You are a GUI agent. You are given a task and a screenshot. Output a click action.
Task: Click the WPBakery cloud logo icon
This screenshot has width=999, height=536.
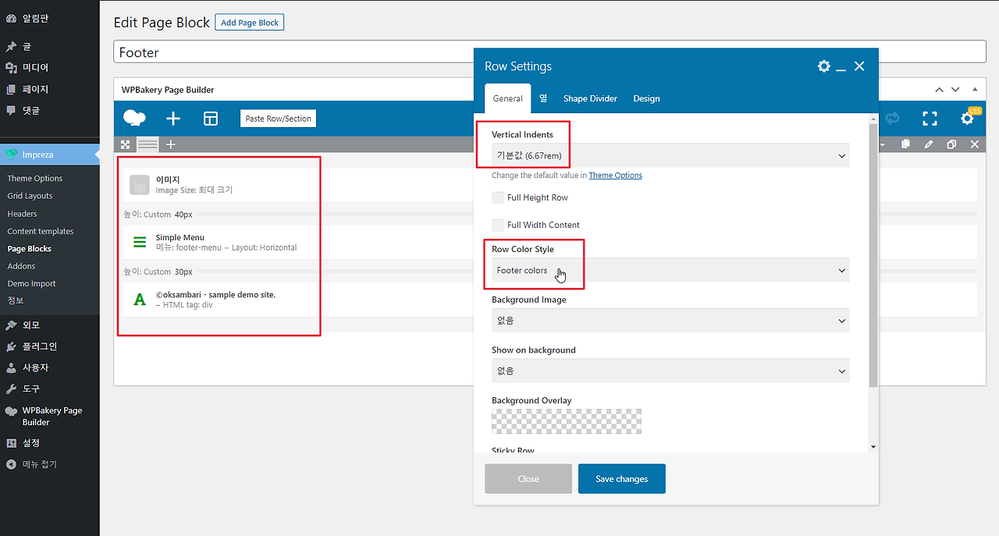(134, 119)
